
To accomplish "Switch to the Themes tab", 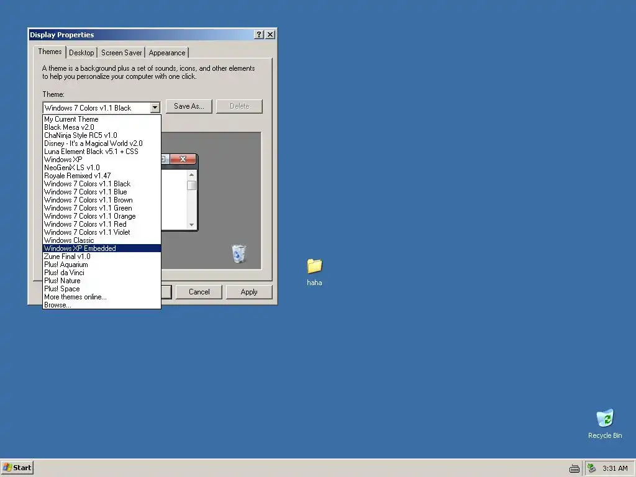I will [50, 52].
